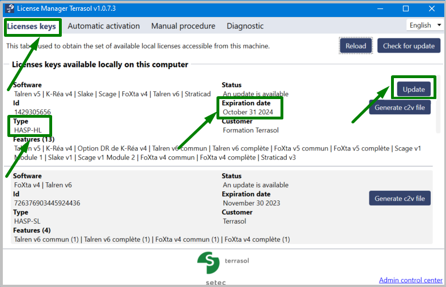Click Update for the HASP-HL license
The width and height of the screenshot is (446, 287).
click(x=414, y=89)
